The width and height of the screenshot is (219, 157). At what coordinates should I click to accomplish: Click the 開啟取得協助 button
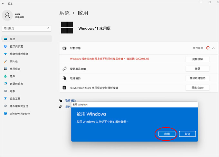(x=197, y=78)
